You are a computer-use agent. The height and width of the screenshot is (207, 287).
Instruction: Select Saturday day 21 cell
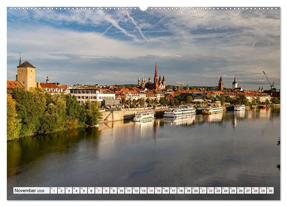pos(203,190)
